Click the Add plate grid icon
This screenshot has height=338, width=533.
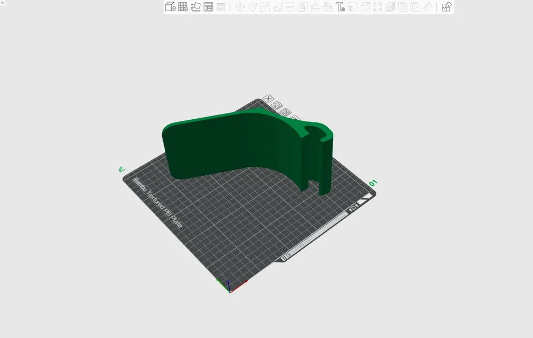183,7
